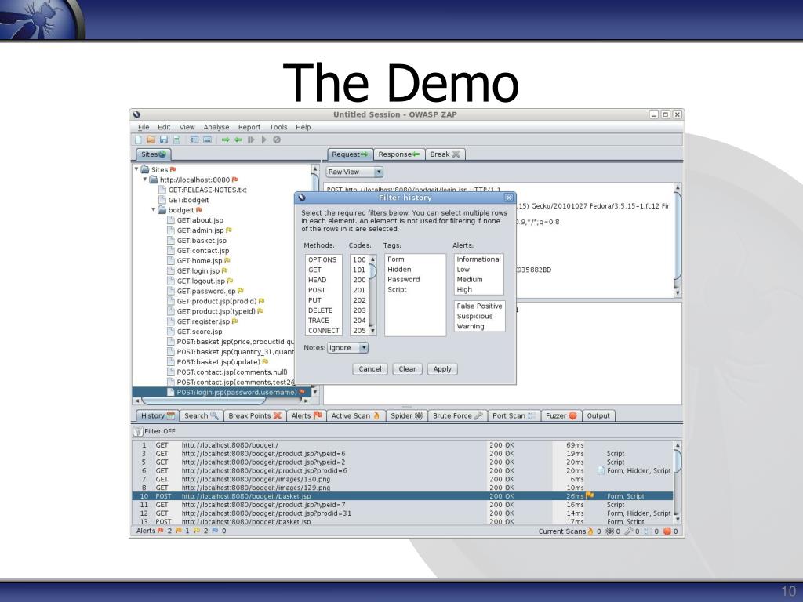
Task: Select Password in the Tags list
Action: pos(415,280)
